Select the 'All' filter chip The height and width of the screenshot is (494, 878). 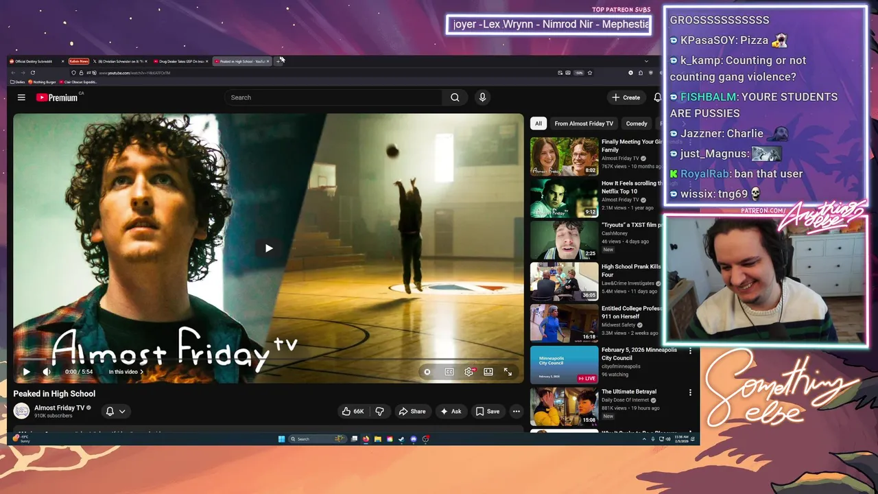coord(538,123)
